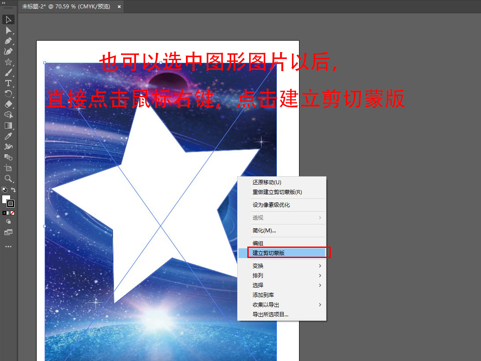Pick the Type tool
Screen dimensions: 481x361
8,83
